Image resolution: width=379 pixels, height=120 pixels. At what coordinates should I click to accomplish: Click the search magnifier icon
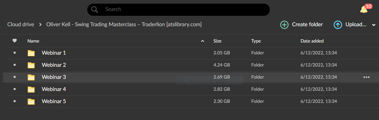[95, 10]
